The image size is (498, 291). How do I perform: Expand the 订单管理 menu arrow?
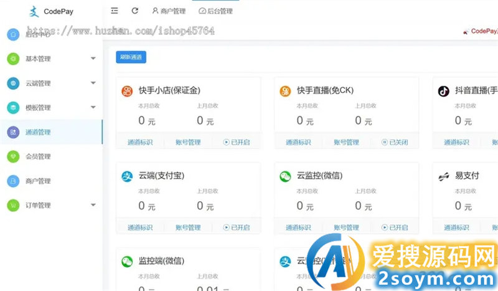click(93, 205)
